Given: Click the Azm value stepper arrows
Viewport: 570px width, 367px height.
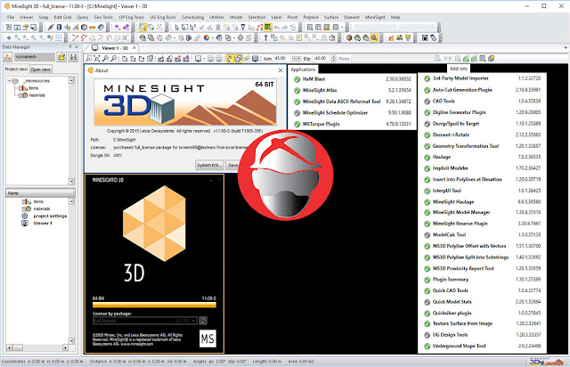Looking at the screenshot, I should tap(297, 59).
